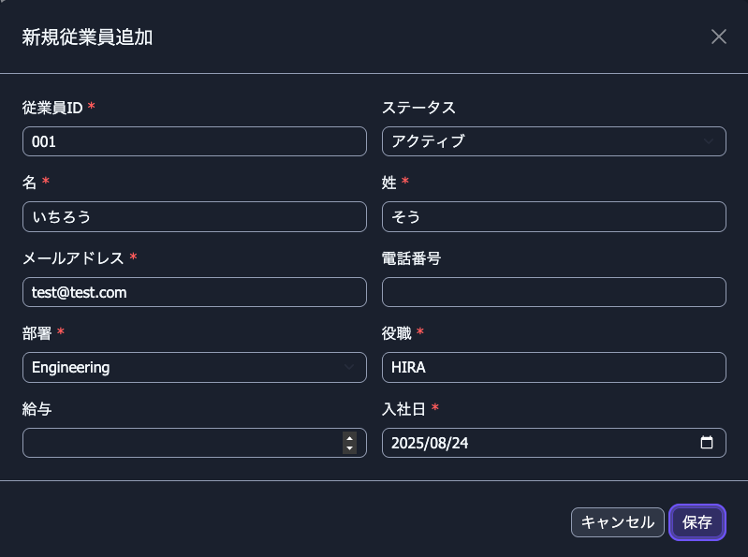Image resolution: width=748 pixels, height=557 pixels.
Task: Expand the 部署 Engineering dropdown chevron
Action: (x=349, y=367)
